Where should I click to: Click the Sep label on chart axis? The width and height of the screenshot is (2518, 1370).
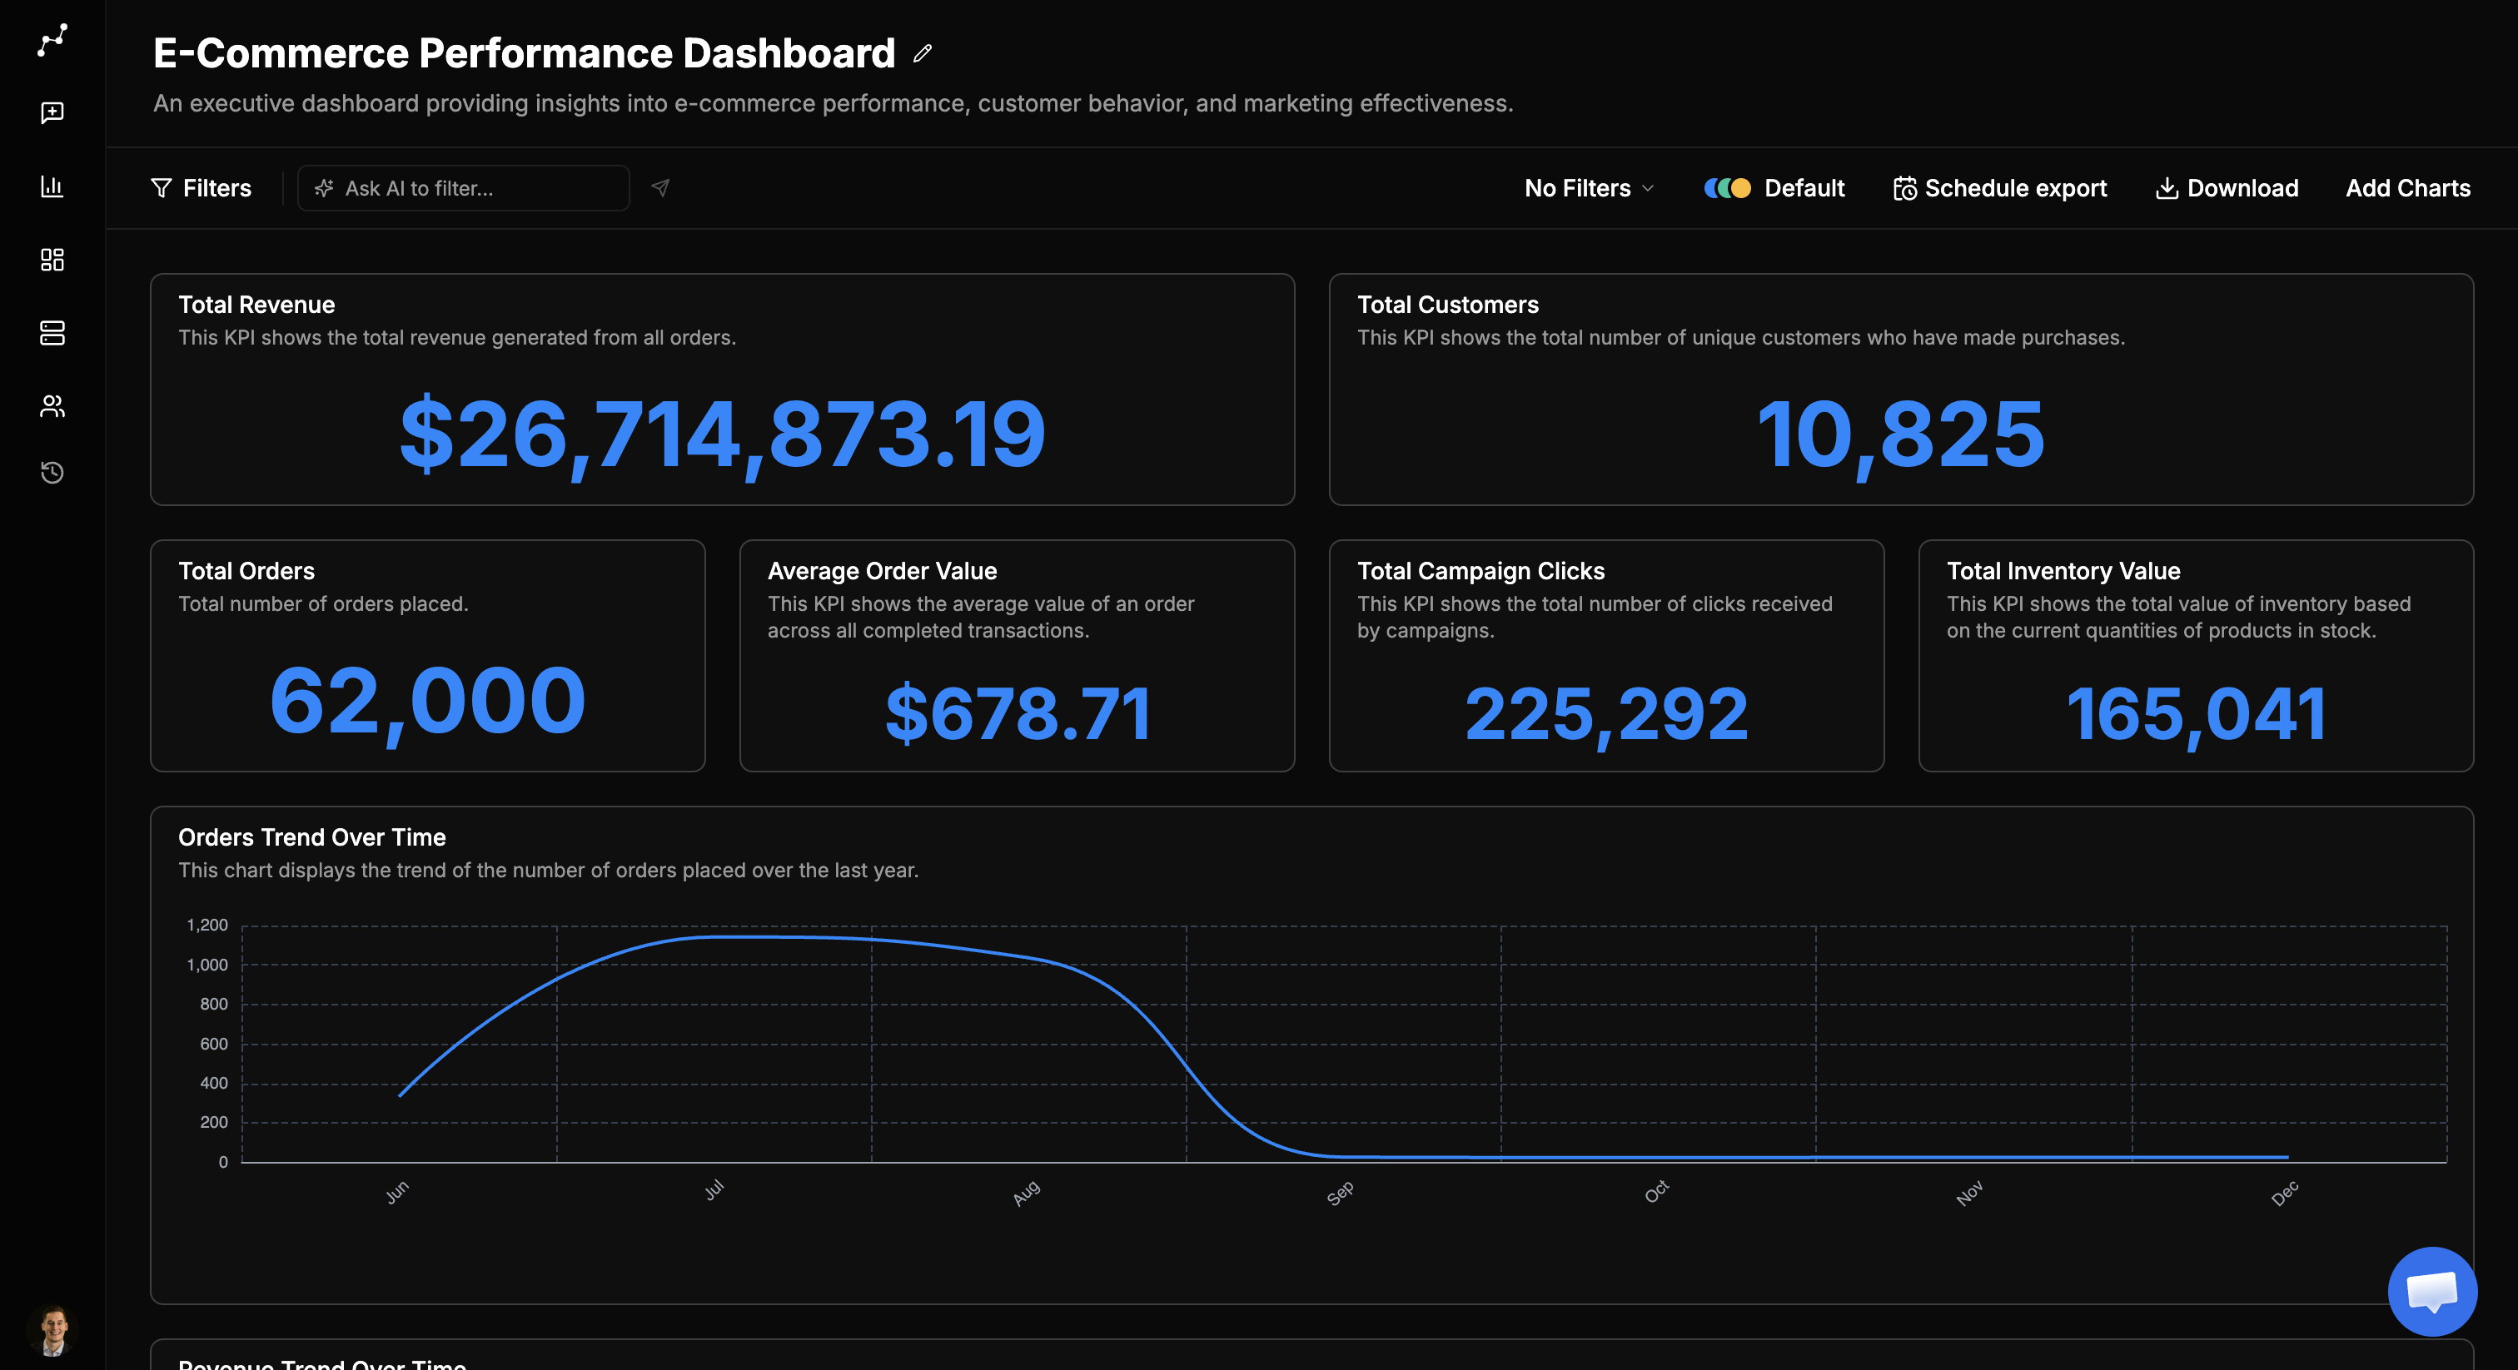tap(1340, 1193)
